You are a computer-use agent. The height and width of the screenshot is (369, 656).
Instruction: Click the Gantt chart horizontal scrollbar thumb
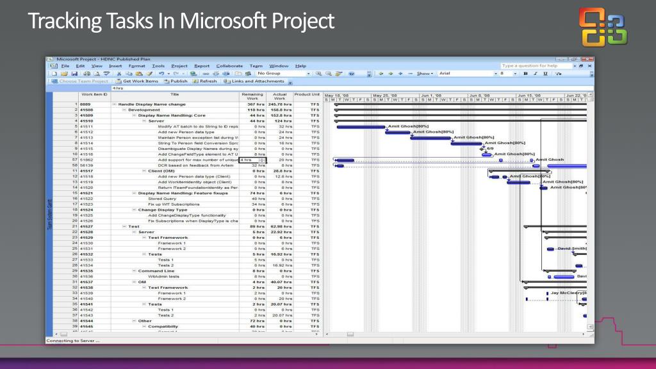click(350, 334)
